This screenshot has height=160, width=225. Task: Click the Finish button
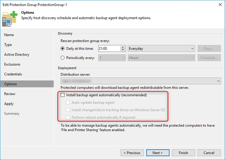(x=183, y=153)
